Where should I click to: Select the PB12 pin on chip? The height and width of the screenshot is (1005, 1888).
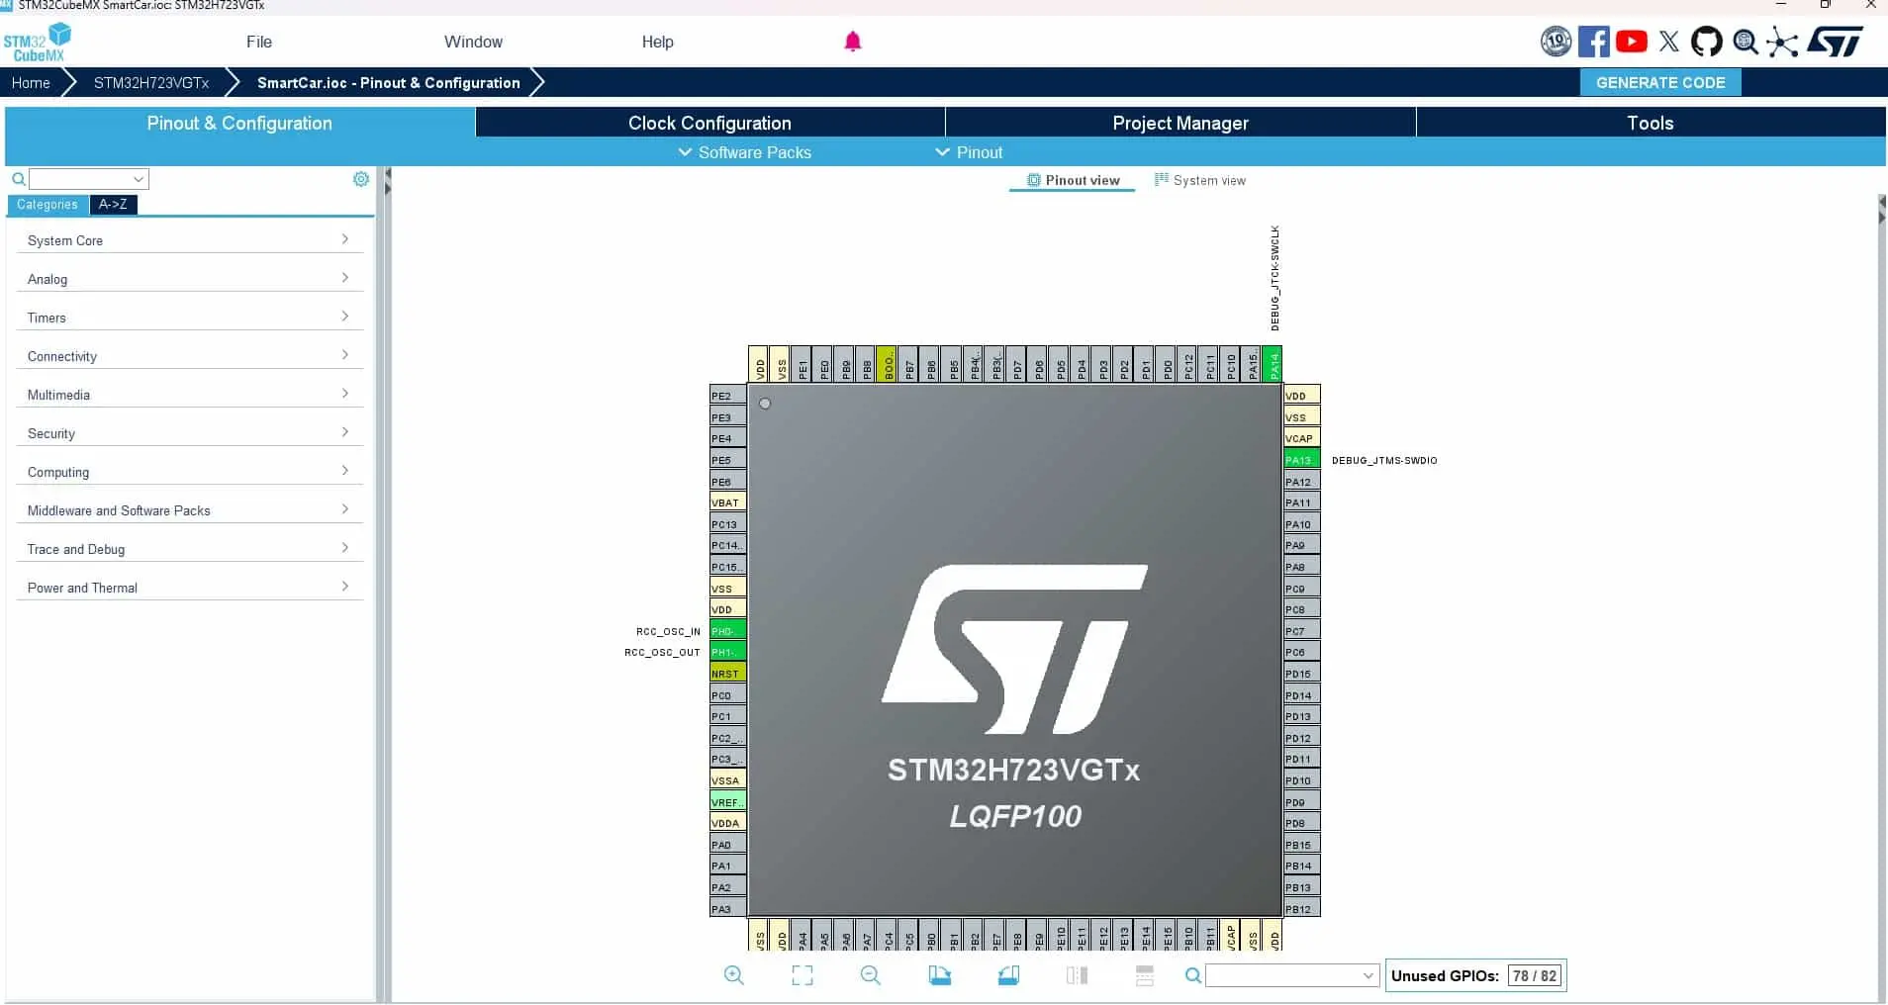pyautogui.click(x=1302, y=909)
